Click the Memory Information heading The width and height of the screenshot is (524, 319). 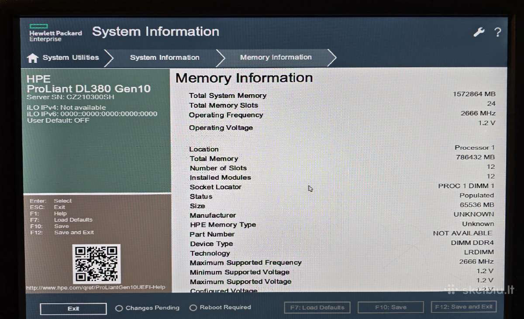pyautogui.click(x=244, y=78)
